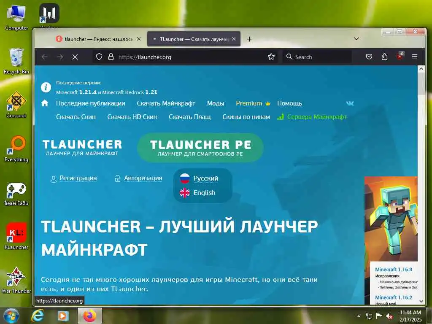Image resolution: width=432 pixels, height=324 pixels.
Task: Open Последние публикации menu item
Action: point(91,103)
